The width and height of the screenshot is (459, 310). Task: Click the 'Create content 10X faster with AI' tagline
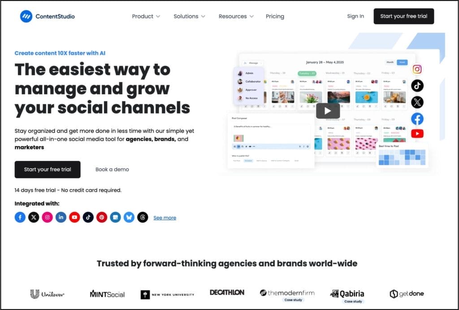tap(60, 53)
